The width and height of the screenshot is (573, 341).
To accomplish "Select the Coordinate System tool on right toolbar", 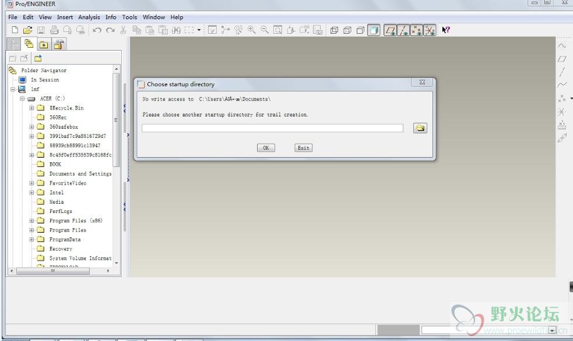I will pyautogui.click(x=562, y=112).
